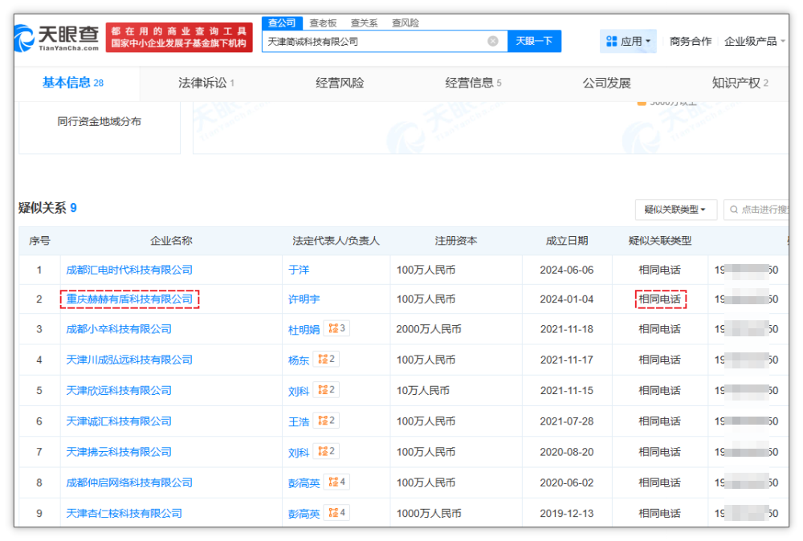Open the 应用 dropdown menu

[629, 41]
